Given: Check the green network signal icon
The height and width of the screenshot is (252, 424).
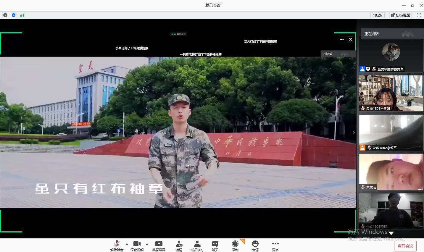Looking at the screenshot, I should 22,15.
